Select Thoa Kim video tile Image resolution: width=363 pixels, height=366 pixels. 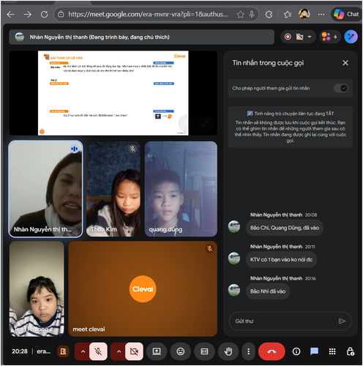pos(113,189)
